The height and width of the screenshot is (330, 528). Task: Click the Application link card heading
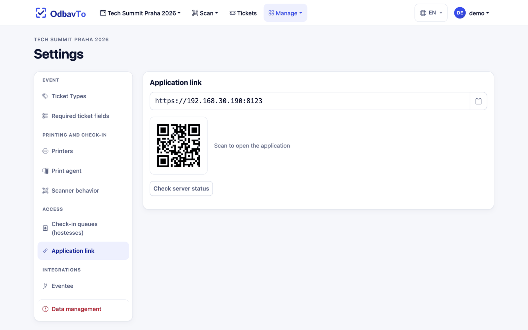pyautogui.click(x=176, y=82)
